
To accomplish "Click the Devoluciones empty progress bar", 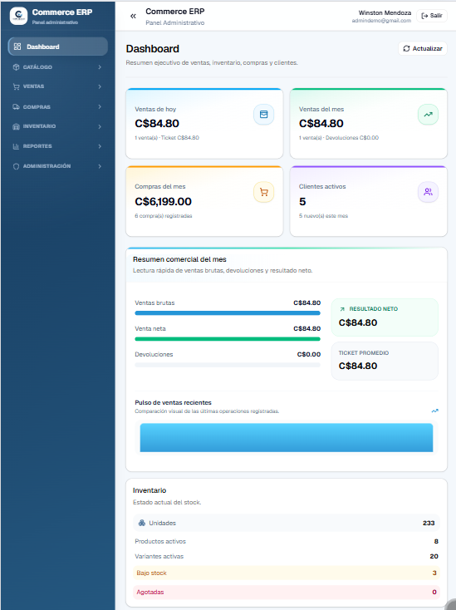I will point(228,365).
